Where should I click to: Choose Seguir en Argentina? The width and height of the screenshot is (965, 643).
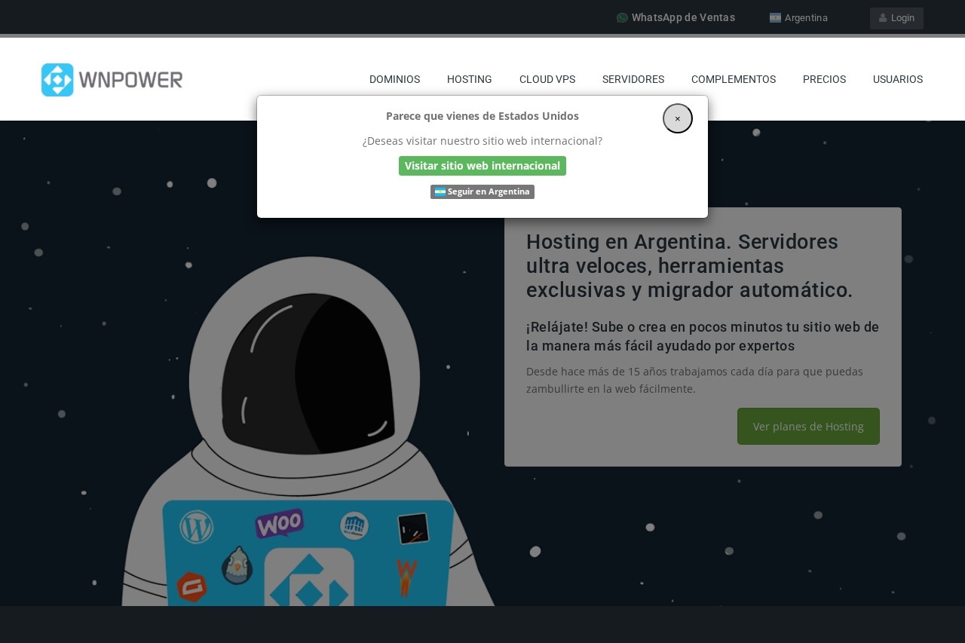pos(482,191)
